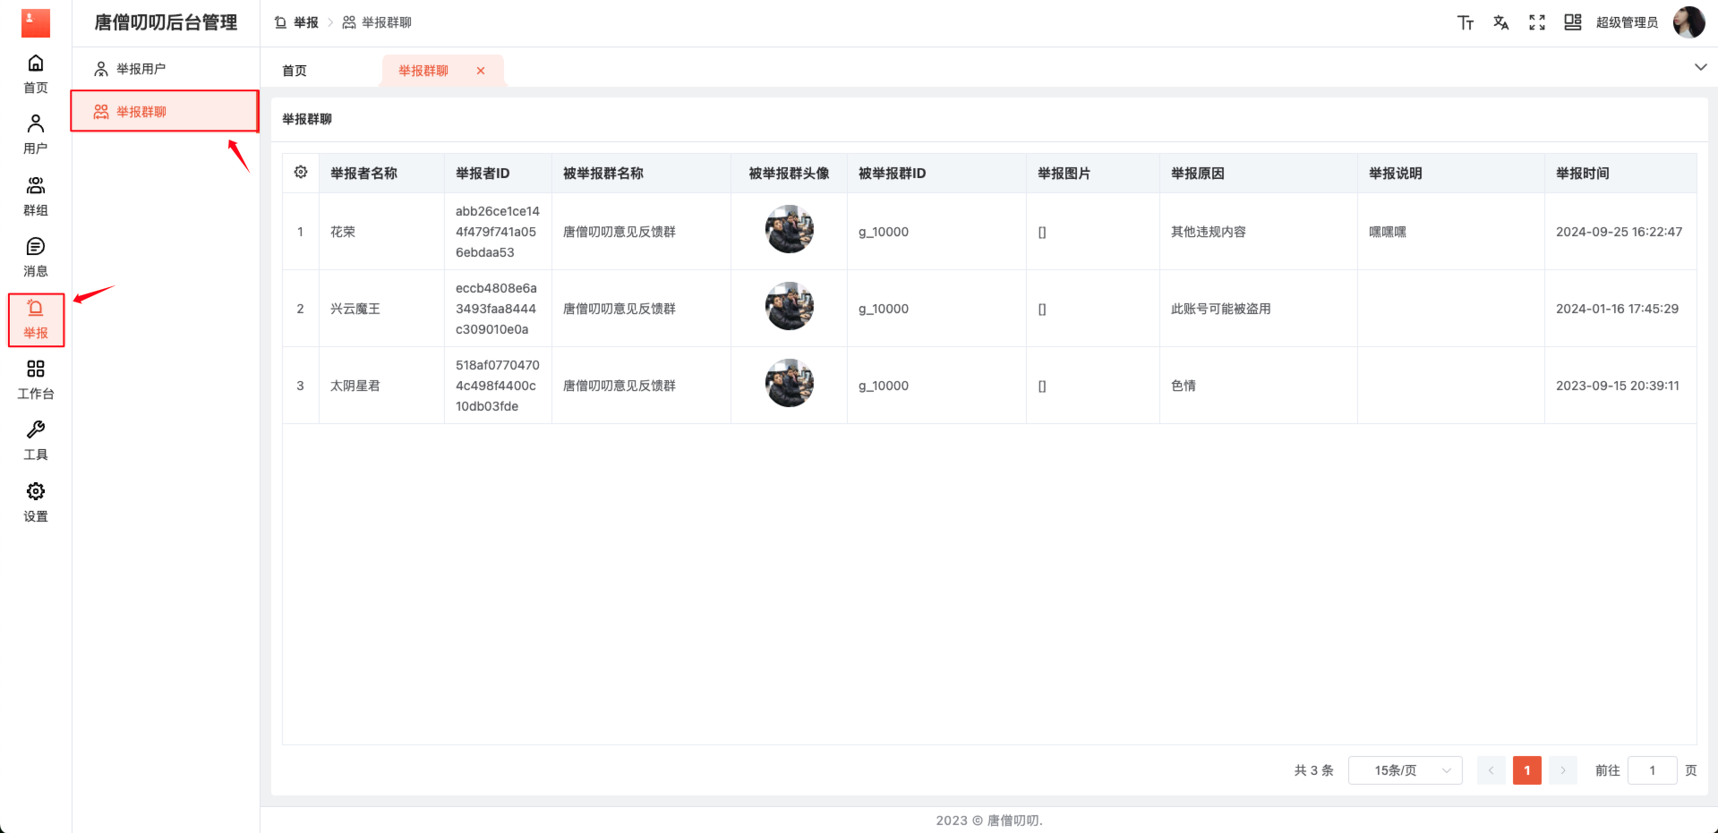1718x833 pixels.
Task: Enter fullscreen with the expand arrows icon
Action: click(1537, 22)
